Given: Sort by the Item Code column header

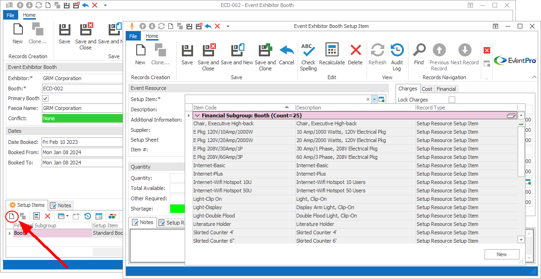Looking at the screenshot, I should [x=243, y=108].
